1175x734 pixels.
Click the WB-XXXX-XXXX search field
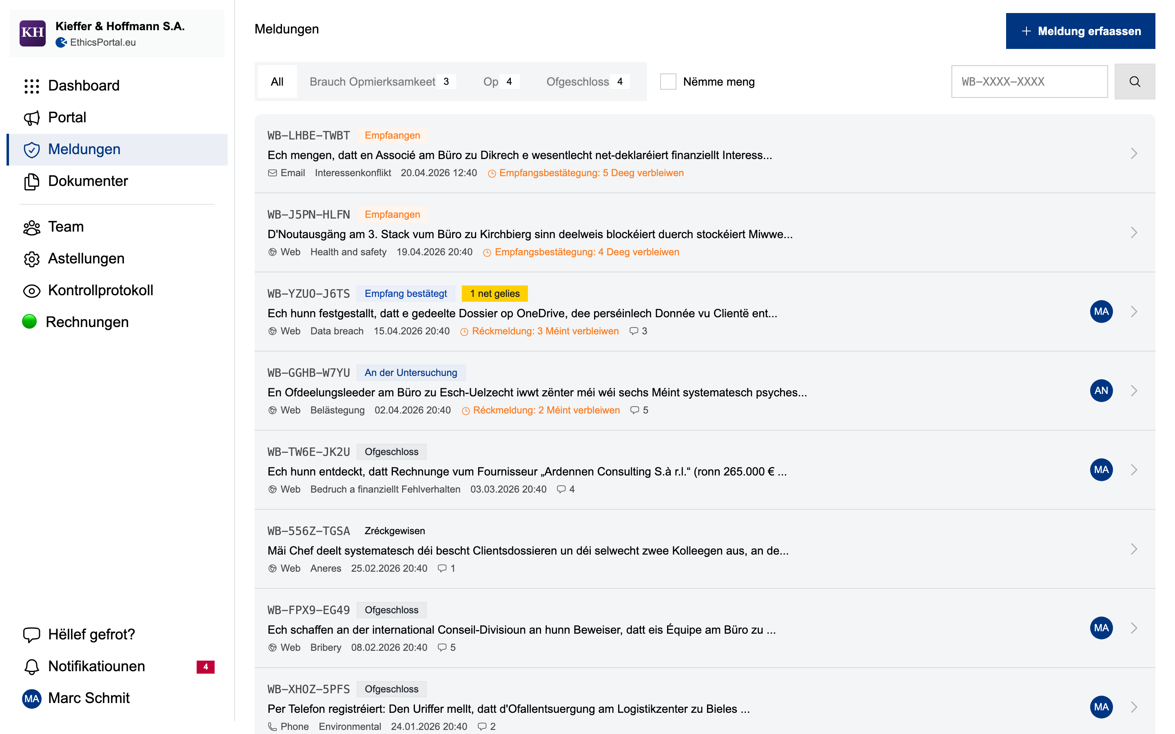point(1029,82)
